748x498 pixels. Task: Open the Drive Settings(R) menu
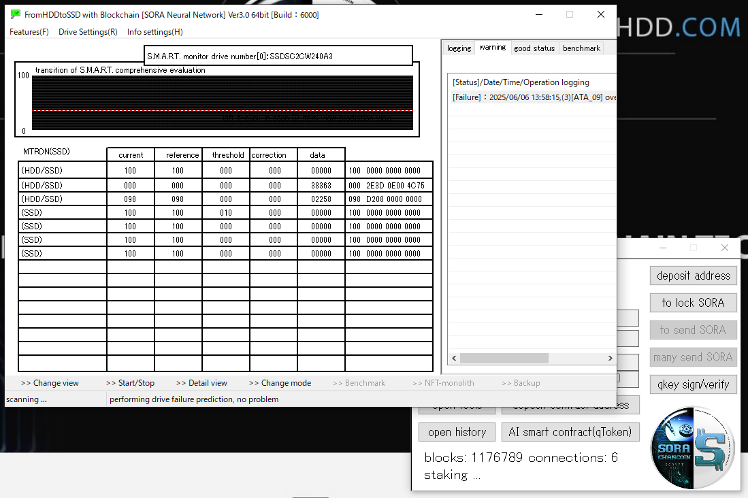88,32
